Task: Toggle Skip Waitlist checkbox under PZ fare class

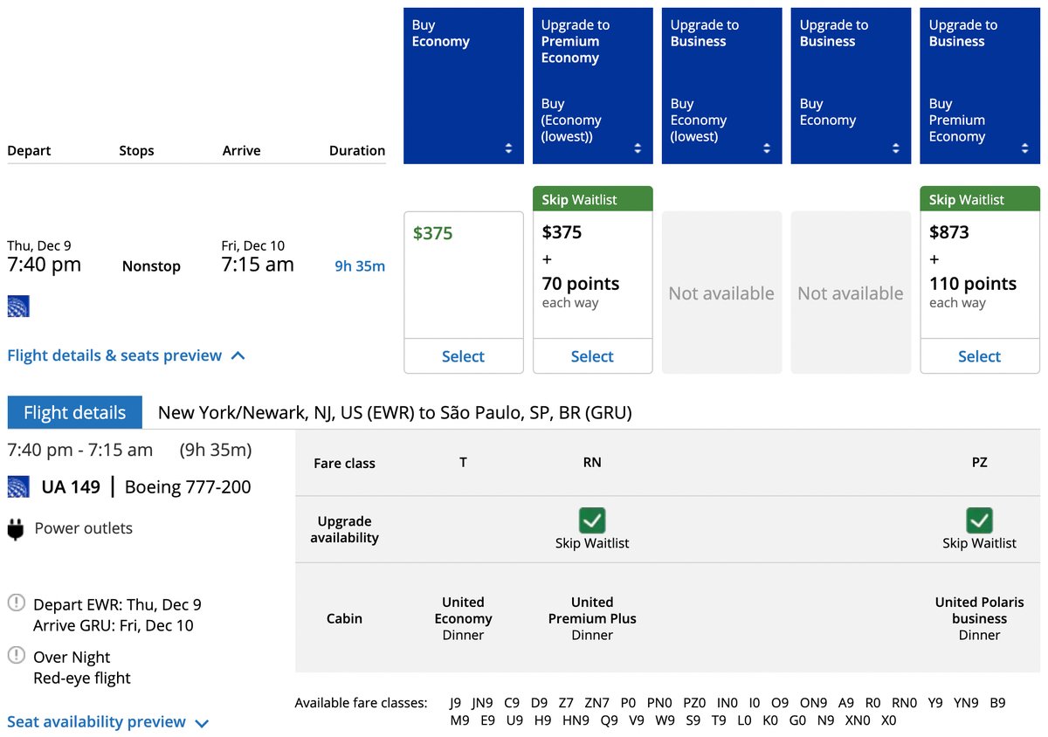Action: 978,520
